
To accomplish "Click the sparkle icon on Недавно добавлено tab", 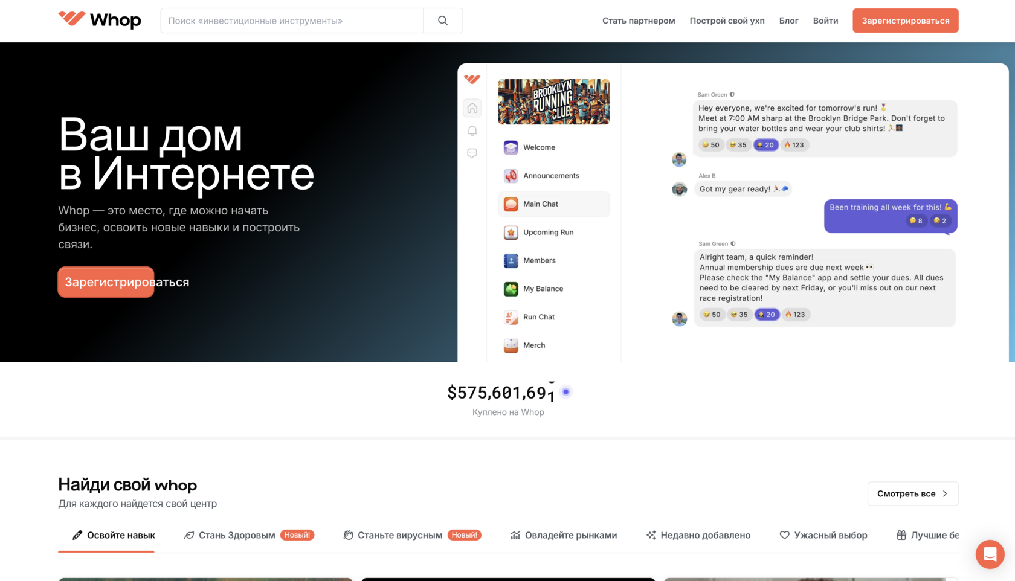I will pyautogui.click(x=651, y=535).
